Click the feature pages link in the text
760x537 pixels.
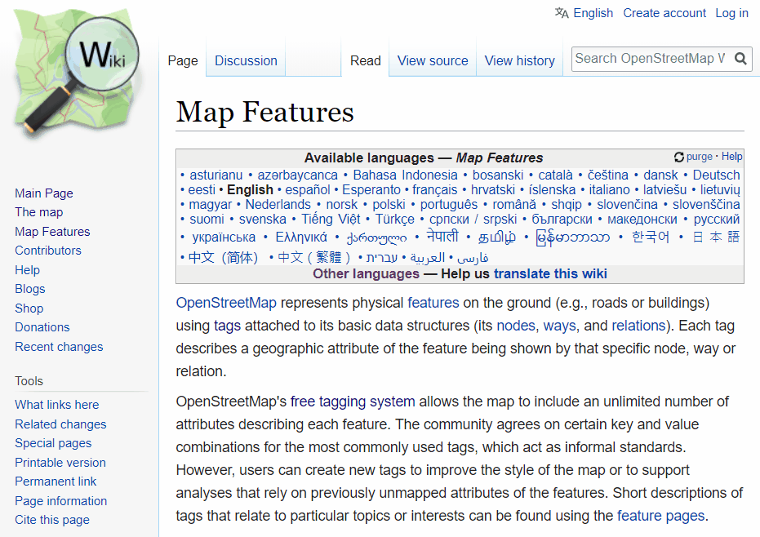point(660,515)
